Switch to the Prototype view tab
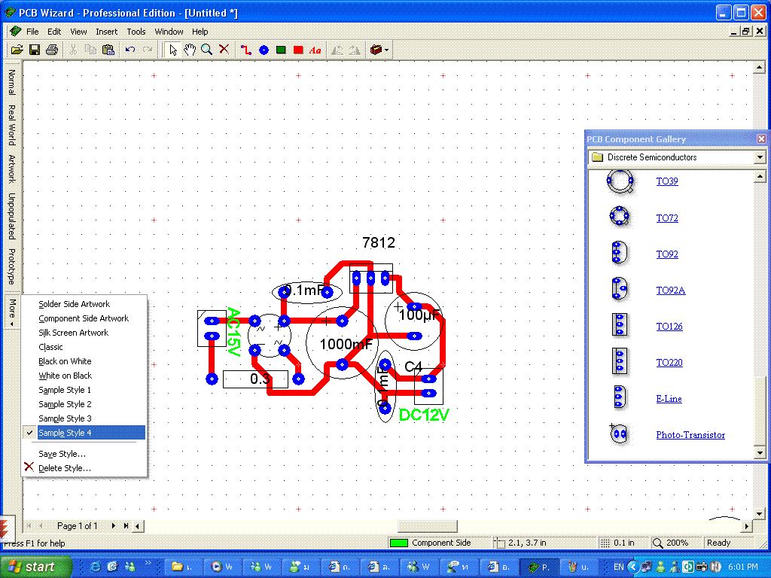This screenshot has height=578, width=771. click(12, 266)
